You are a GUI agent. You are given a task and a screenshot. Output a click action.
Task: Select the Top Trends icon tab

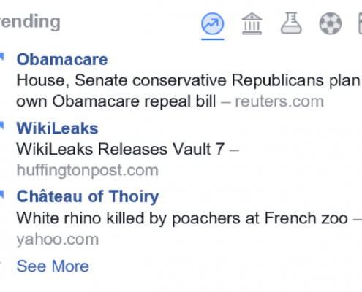pyautogui.click(x=212, y=24)
